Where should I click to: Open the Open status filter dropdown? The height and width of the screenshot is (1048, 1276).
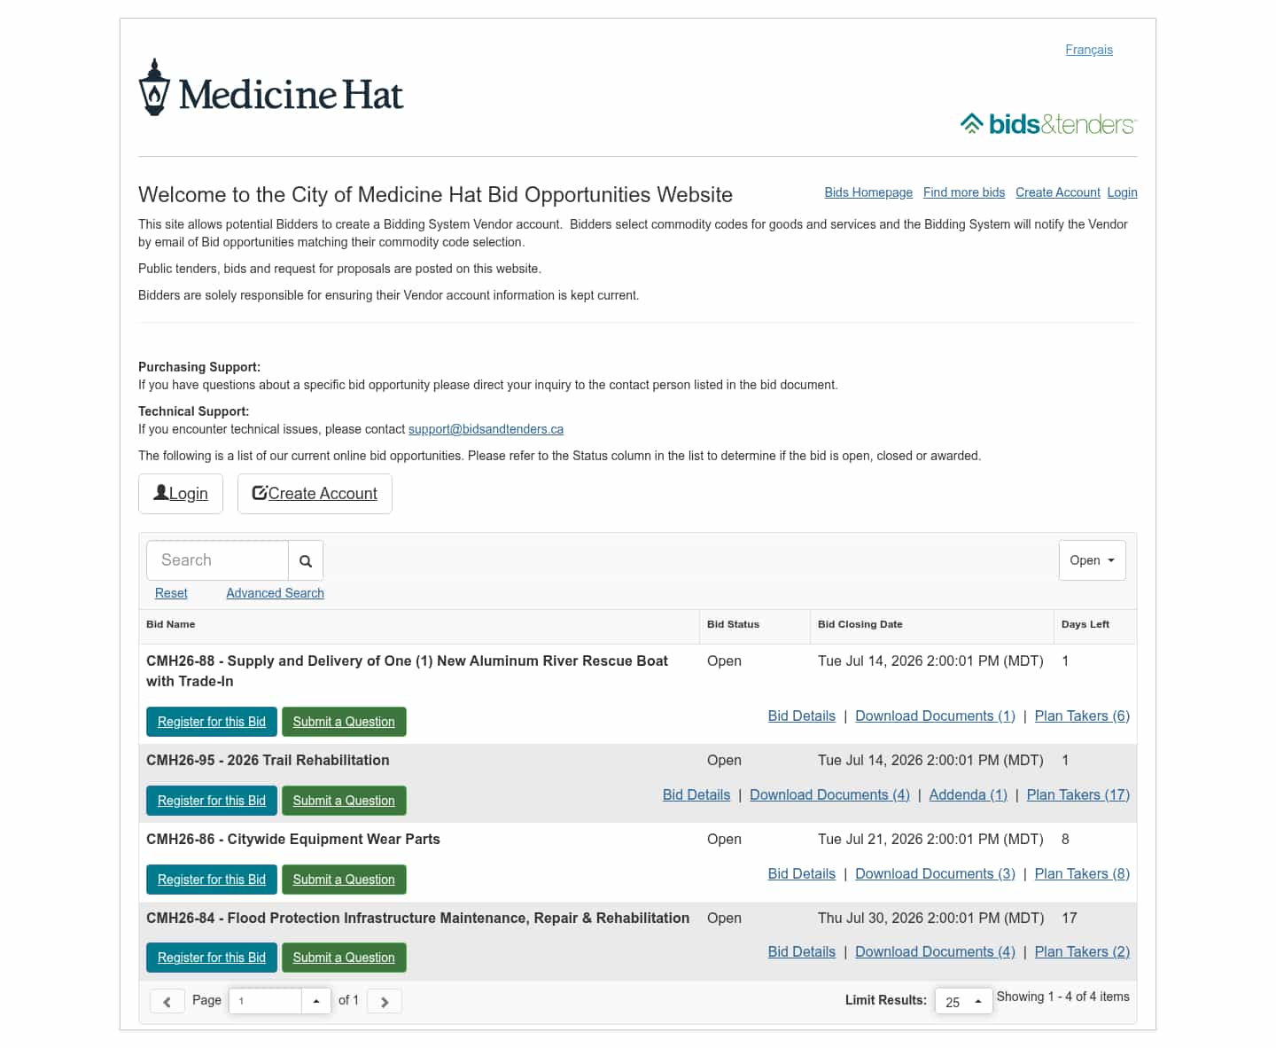1093,560
